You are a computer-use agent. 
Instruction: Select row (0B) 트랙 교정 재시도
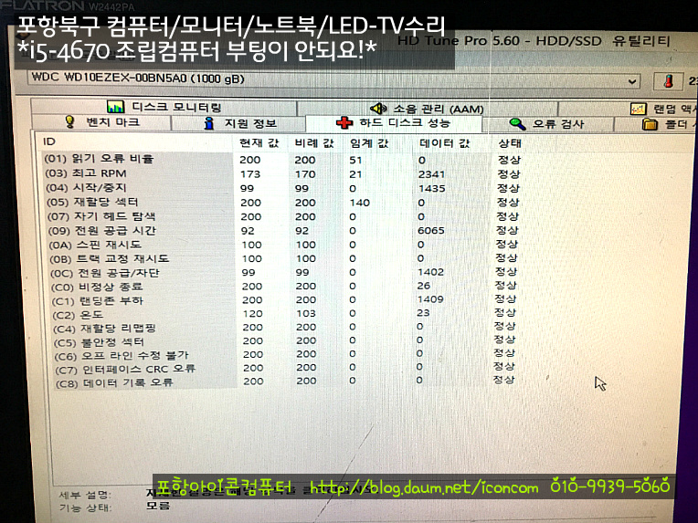click(282, 258)
